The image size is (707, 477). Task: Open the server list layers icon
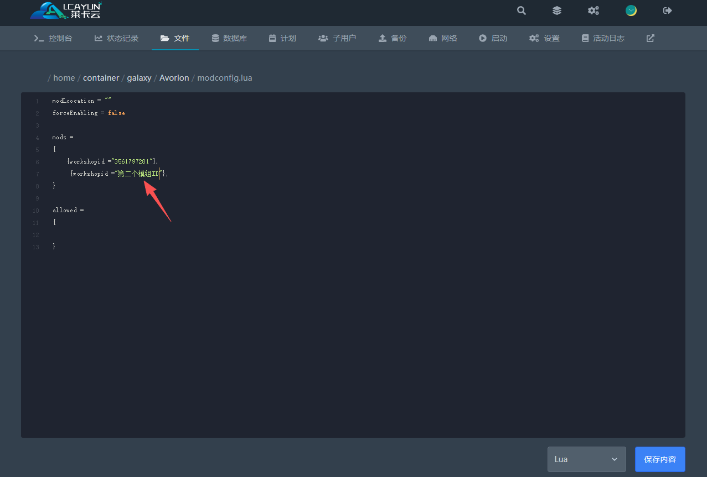(x=557, y=11)
